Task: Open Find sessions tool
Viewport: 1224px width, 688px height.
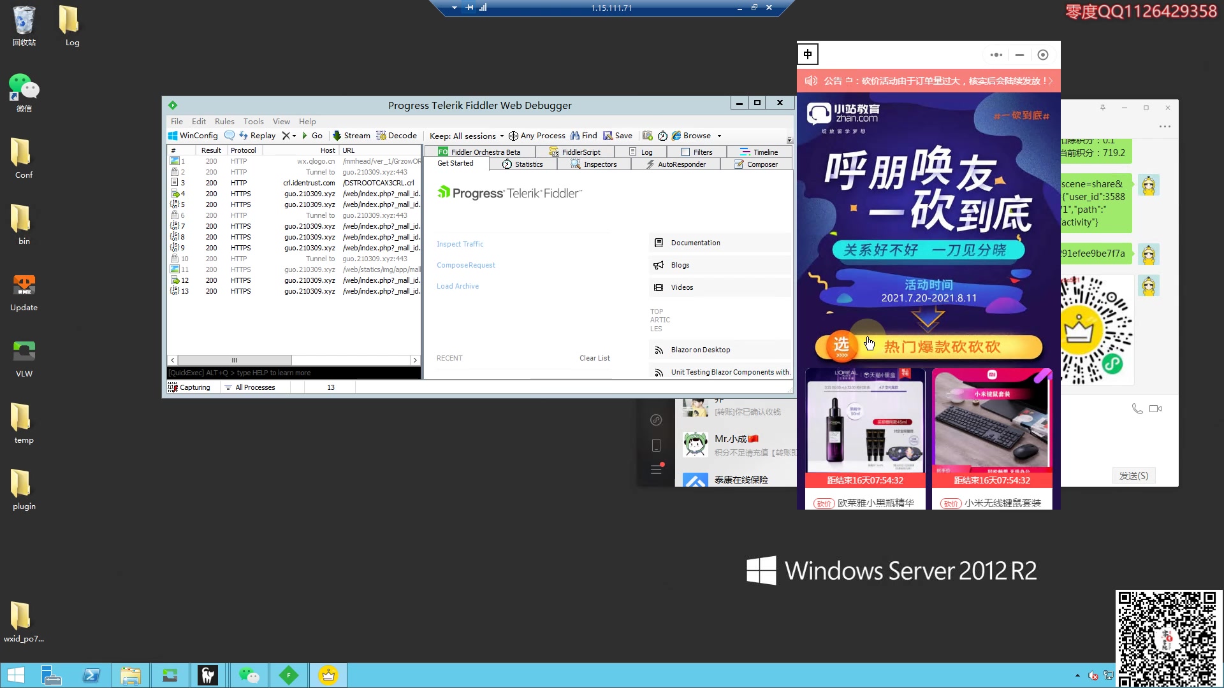Action: 584,136
